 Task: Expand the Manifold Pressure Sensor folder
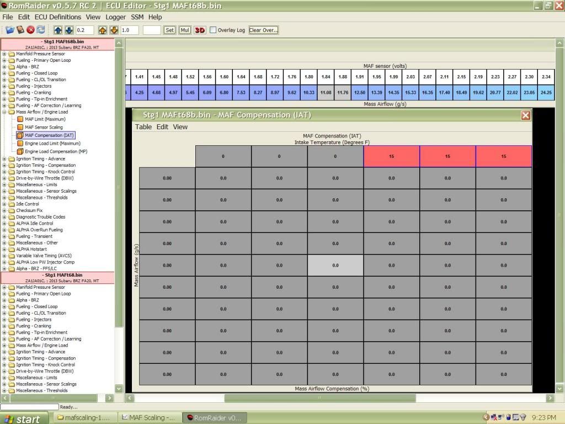coord(4,54)
